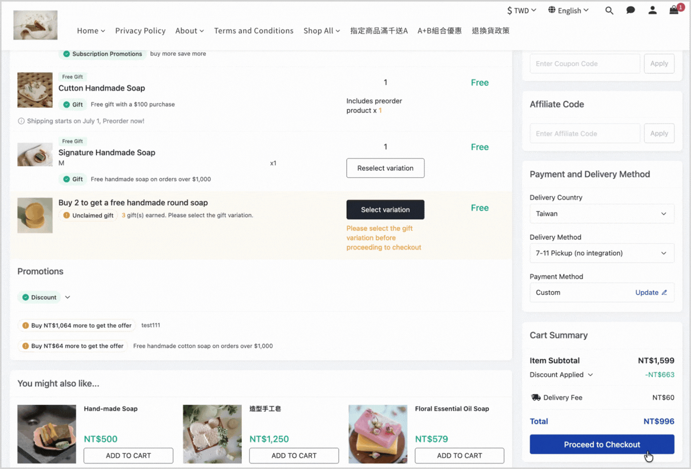Click the test111 promotion label
The width and height of the screenshot is (691, 469).
click(151, 325)
